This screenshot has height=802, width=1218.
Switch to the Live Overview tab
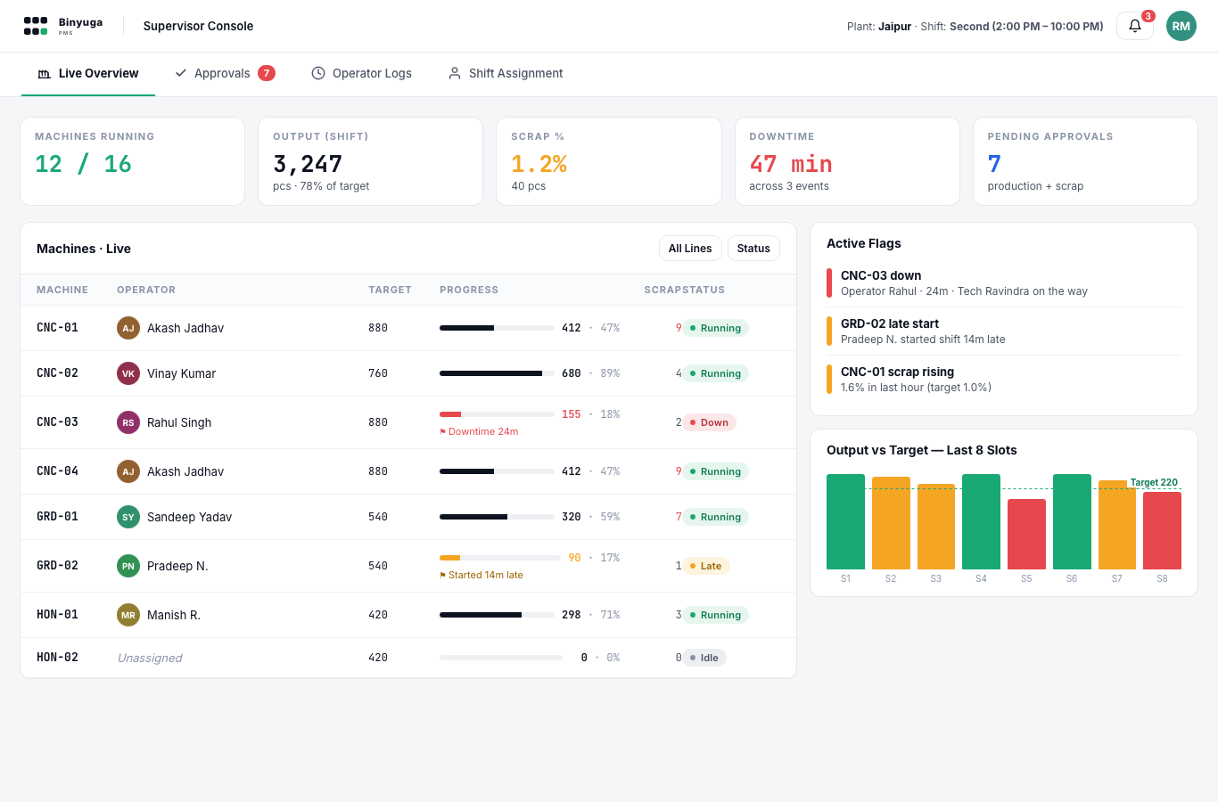click(88, 74)
